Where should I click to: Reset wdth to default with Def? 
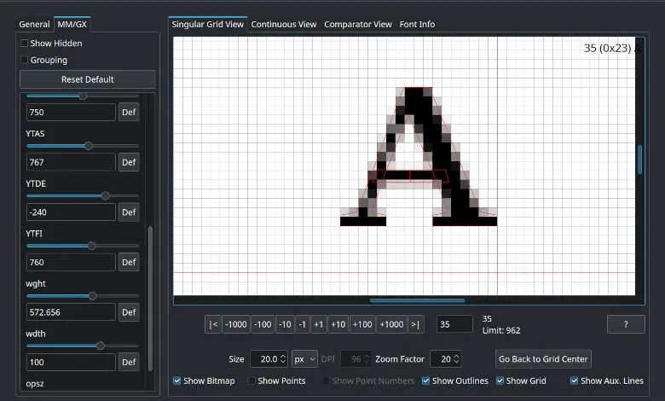click(129, 362)
